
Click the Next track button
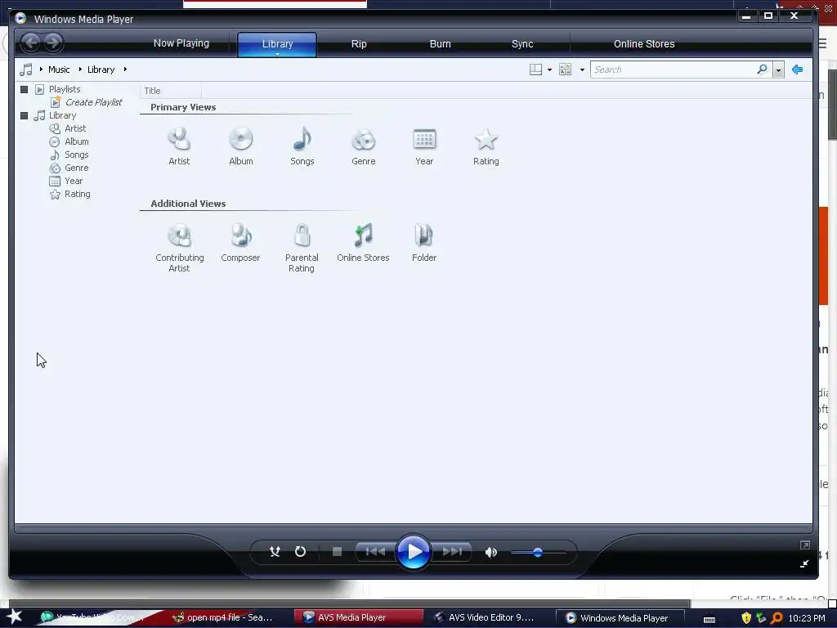point(451,552)
